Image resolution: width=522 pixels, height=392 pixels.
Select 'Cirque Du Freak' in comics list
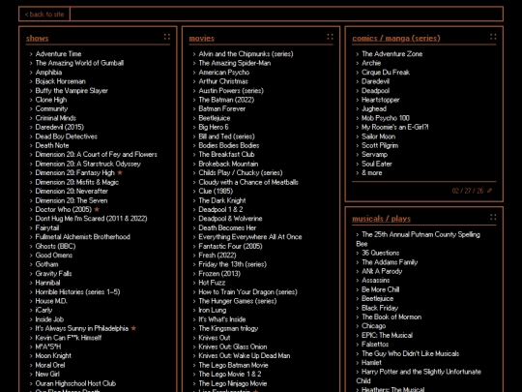(x=386, y=73)
